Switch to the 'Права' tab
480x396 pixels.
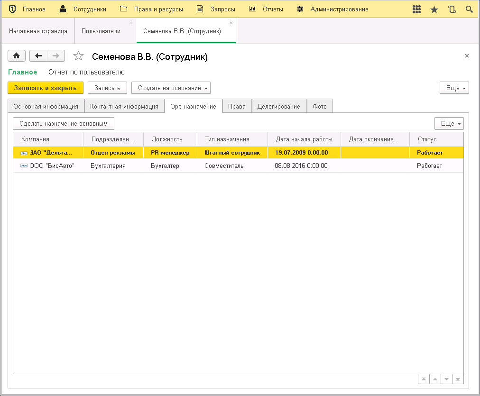click(237, 106)
